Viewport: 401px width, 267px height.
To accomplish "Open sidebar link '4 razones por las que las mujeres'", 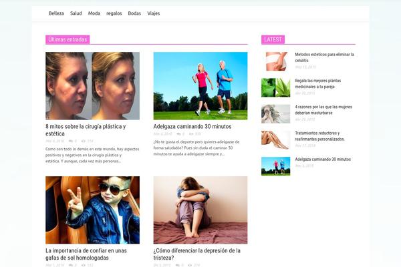I will pyautogui.click(x=323, y=110).
